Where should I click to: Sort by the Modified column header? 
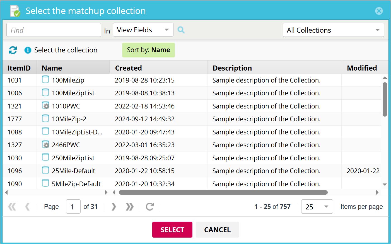click(x=365, y=68)
